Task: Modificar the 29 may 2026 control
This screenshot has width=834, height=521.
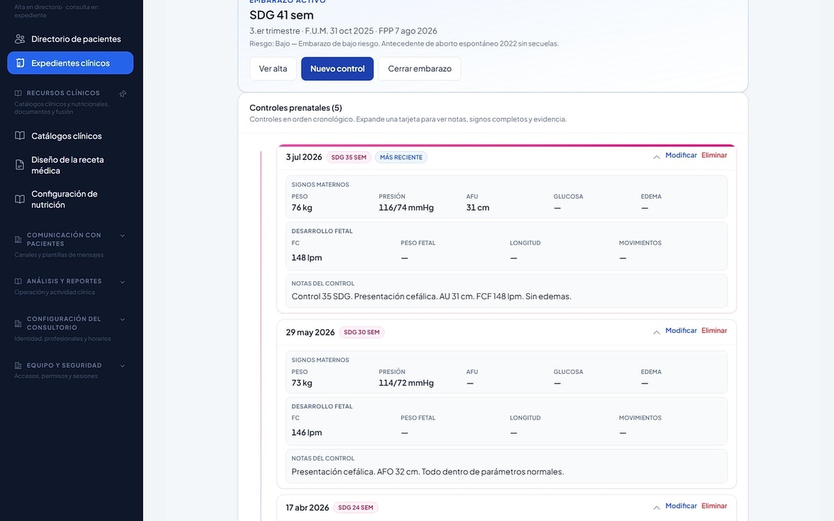Action: click(x=681, y=331)
